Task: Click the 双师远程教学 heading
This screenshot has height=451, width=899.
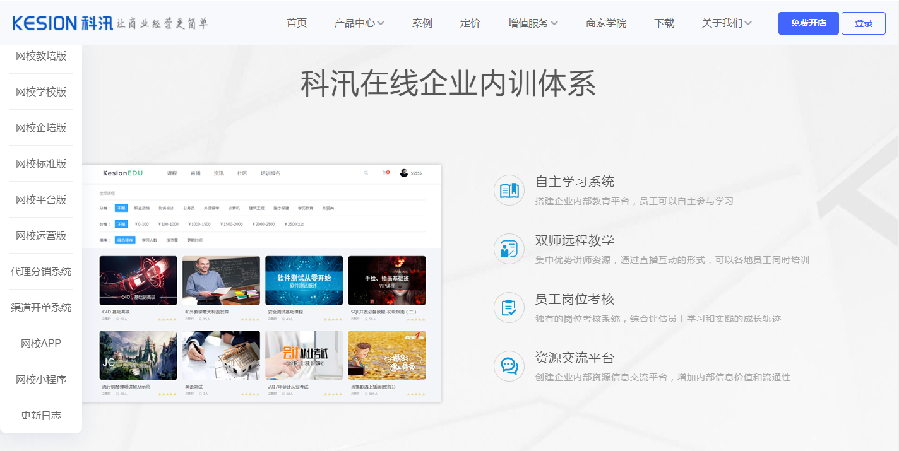Action: click(575, 241)
